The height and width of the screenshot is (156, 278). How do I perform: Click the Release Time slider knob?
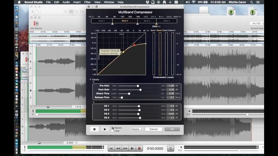[x=122, y=97]
